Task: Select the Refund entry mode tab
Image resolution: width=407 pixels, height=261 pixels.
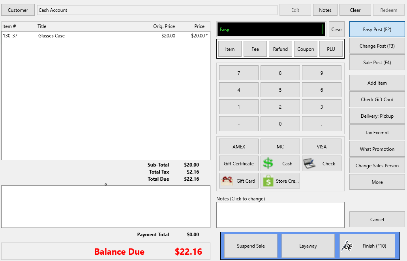Action: [280, 49]
